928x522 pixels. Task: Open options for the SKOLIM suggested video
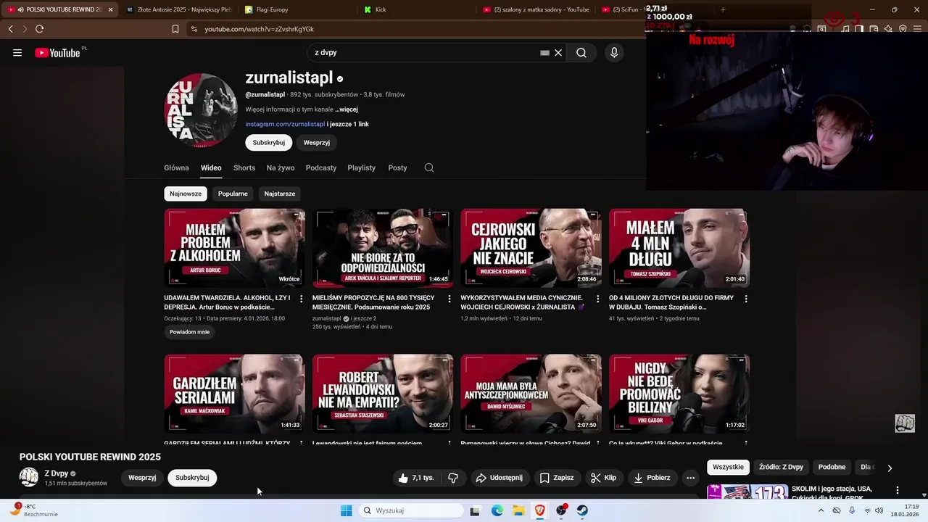click(898, 490)
